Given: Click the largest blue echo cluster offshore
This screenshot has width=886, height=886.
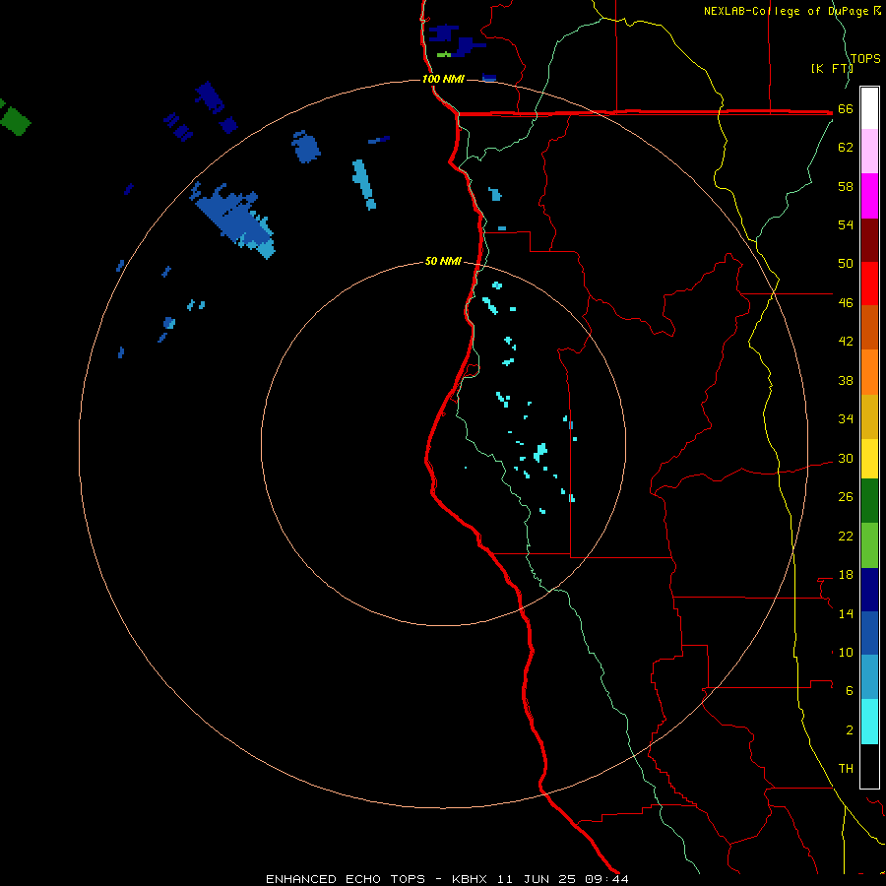Looking at the screenshot, I should (x=234, y=221).
